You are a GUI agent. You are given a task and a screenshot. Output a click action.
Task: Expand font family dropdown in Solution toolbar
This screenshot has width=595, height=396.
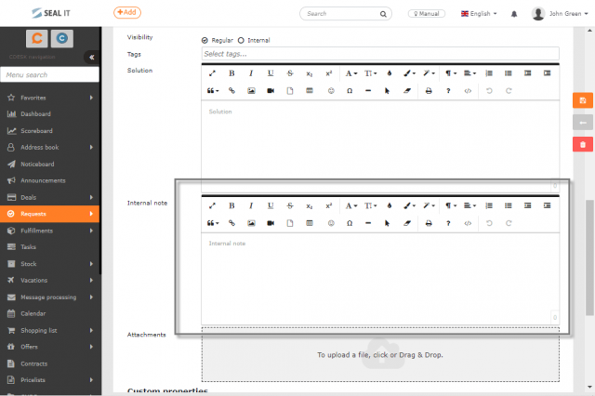351,73
